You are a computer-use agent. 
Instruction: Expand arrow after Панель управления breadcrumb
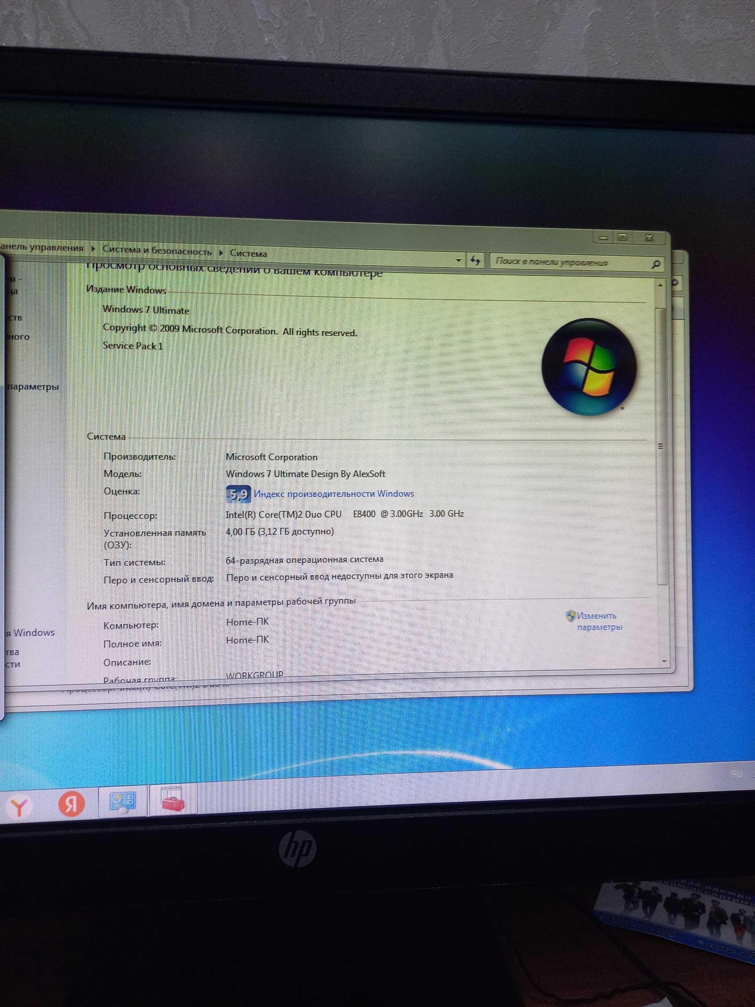click(93, 249)
